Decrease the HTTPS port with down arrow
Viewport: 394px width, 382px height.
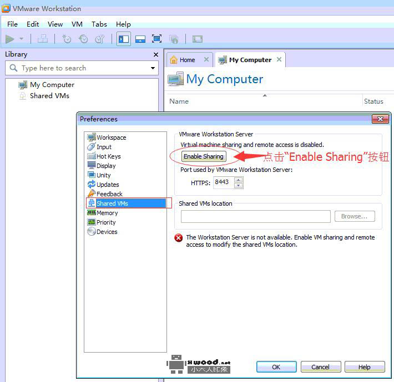pyautogui.click(x=238, y=186)
